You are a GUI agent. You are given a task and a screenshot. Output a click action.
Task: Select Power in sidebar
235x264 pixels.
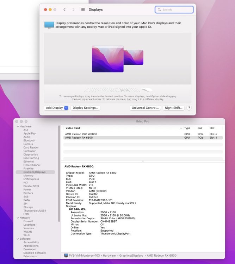tap(27, 190)
